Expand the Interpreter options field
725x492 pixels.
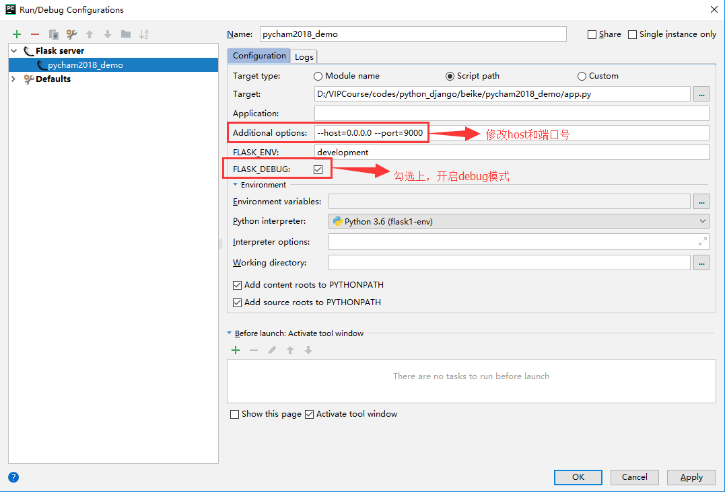pyautogui.click(x=703, y=241)
